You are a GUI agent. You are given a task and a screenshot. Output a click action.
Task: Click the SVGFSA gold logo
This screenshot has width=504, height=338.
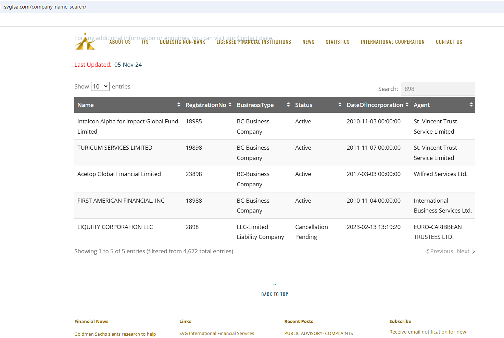click(x=85, y=42)
